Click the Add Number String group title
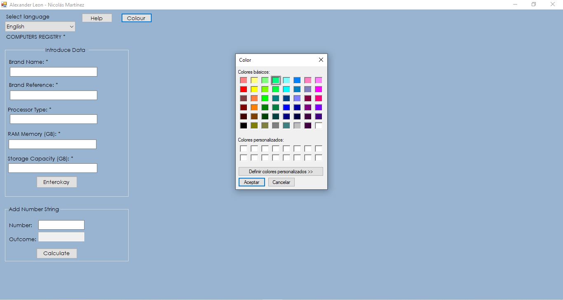 coord(34,209)
